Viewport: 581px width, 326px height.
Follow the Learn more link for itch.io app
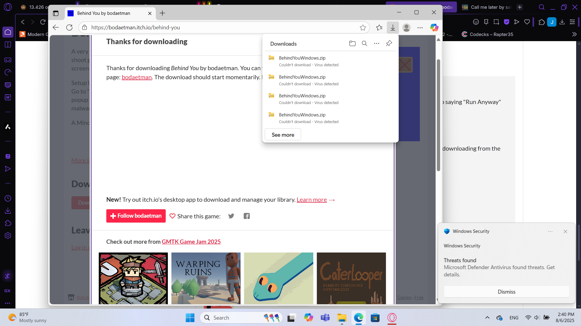pos(312,200)
